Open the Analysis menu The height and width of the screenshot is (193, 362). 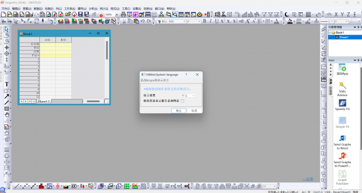[93, 9]
